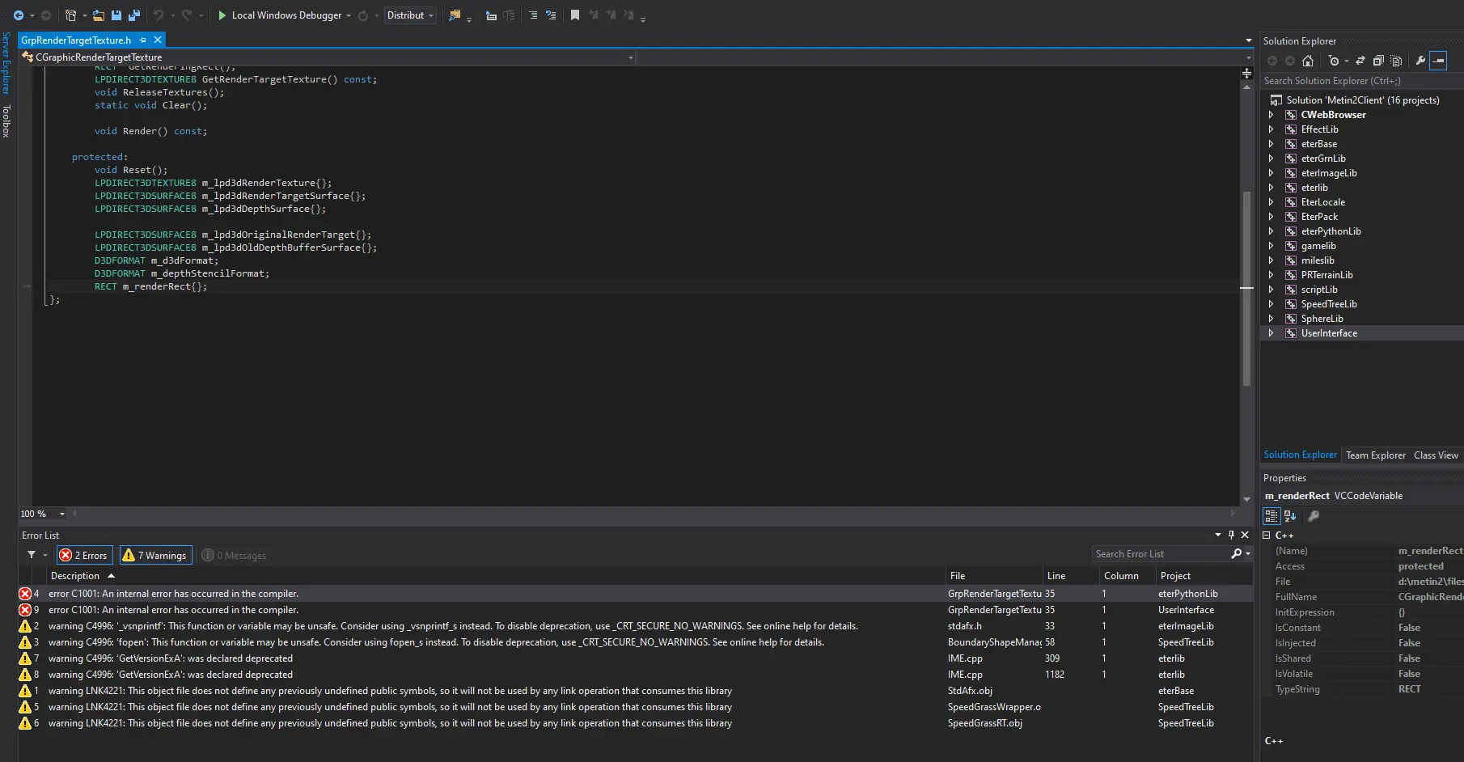Switch to the Team Explorer tab

pos(1375,455)
